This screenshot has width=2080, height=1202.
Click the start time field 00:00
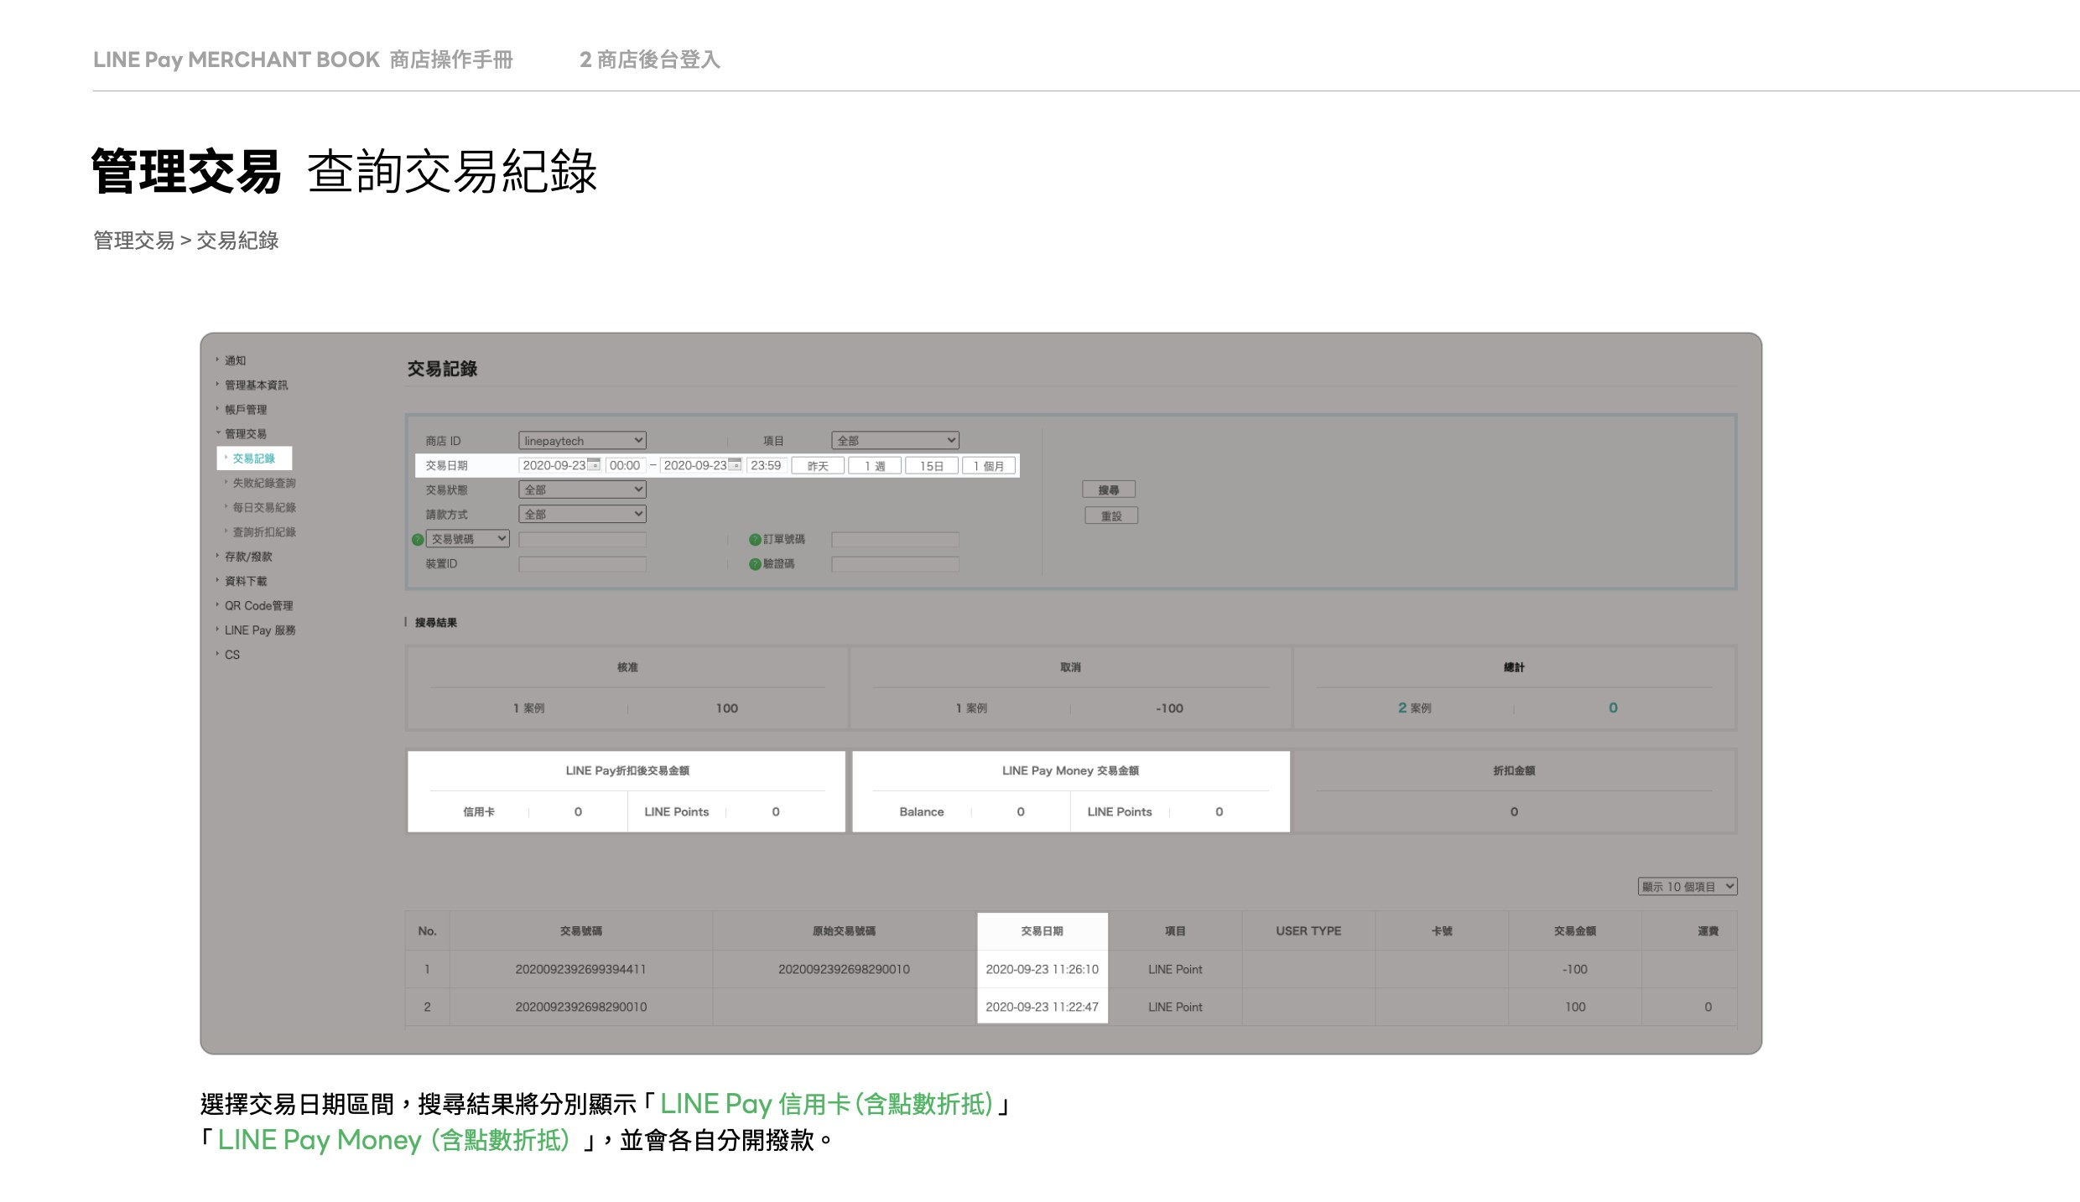625,465
